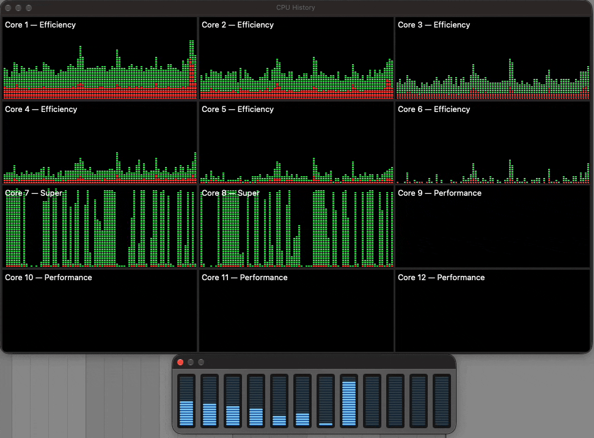Click the last empty usage bar in the meter window
This screenshot has height=438, width=594.
[442, 401]
